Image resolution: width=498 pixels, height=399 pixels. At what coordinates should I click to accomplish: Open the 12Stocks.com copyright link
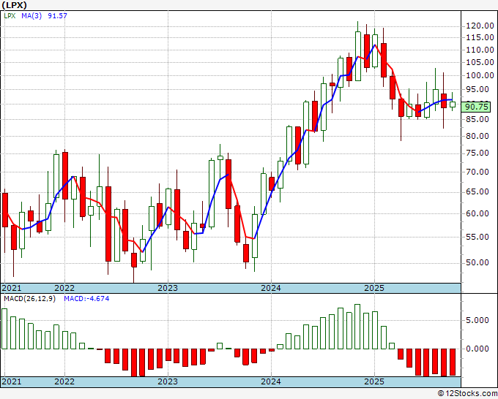click(467, 393)
